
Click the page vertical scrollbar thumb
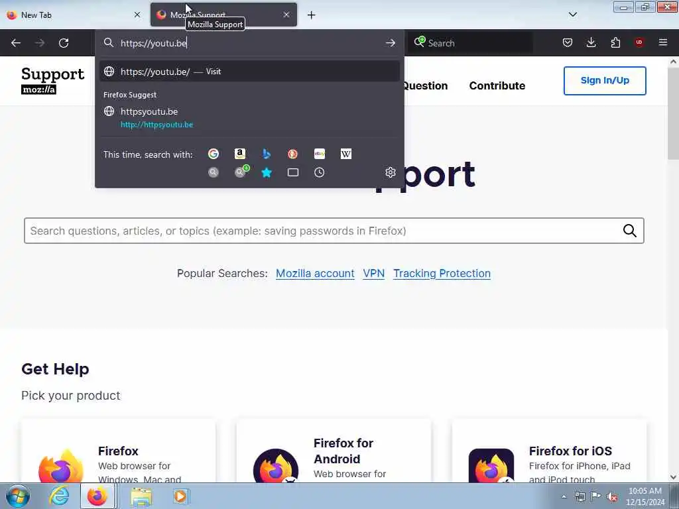click(x=673, y=113)
